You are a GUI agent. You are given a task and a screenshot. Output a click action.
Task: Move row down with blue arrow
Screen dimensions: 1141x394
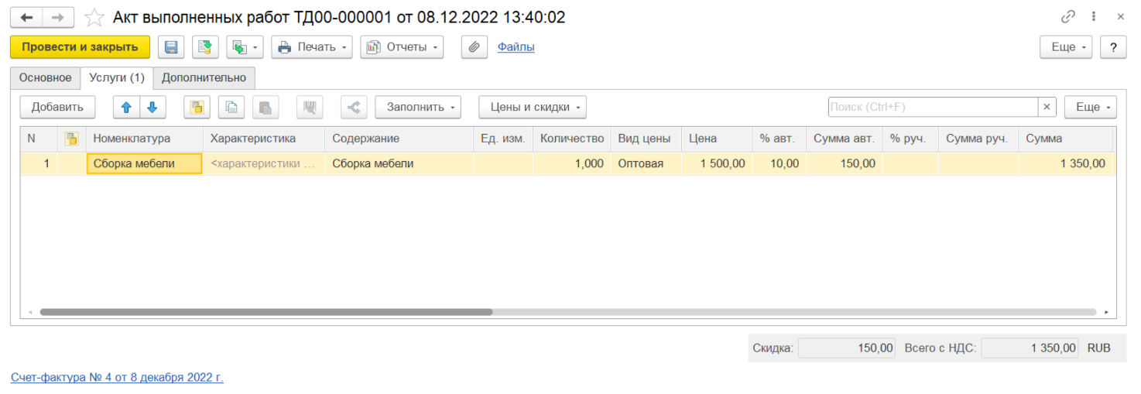(152, 108)
